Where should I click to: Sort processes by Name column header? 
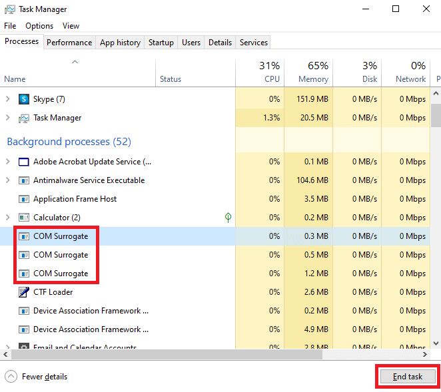tap(78, 73)
